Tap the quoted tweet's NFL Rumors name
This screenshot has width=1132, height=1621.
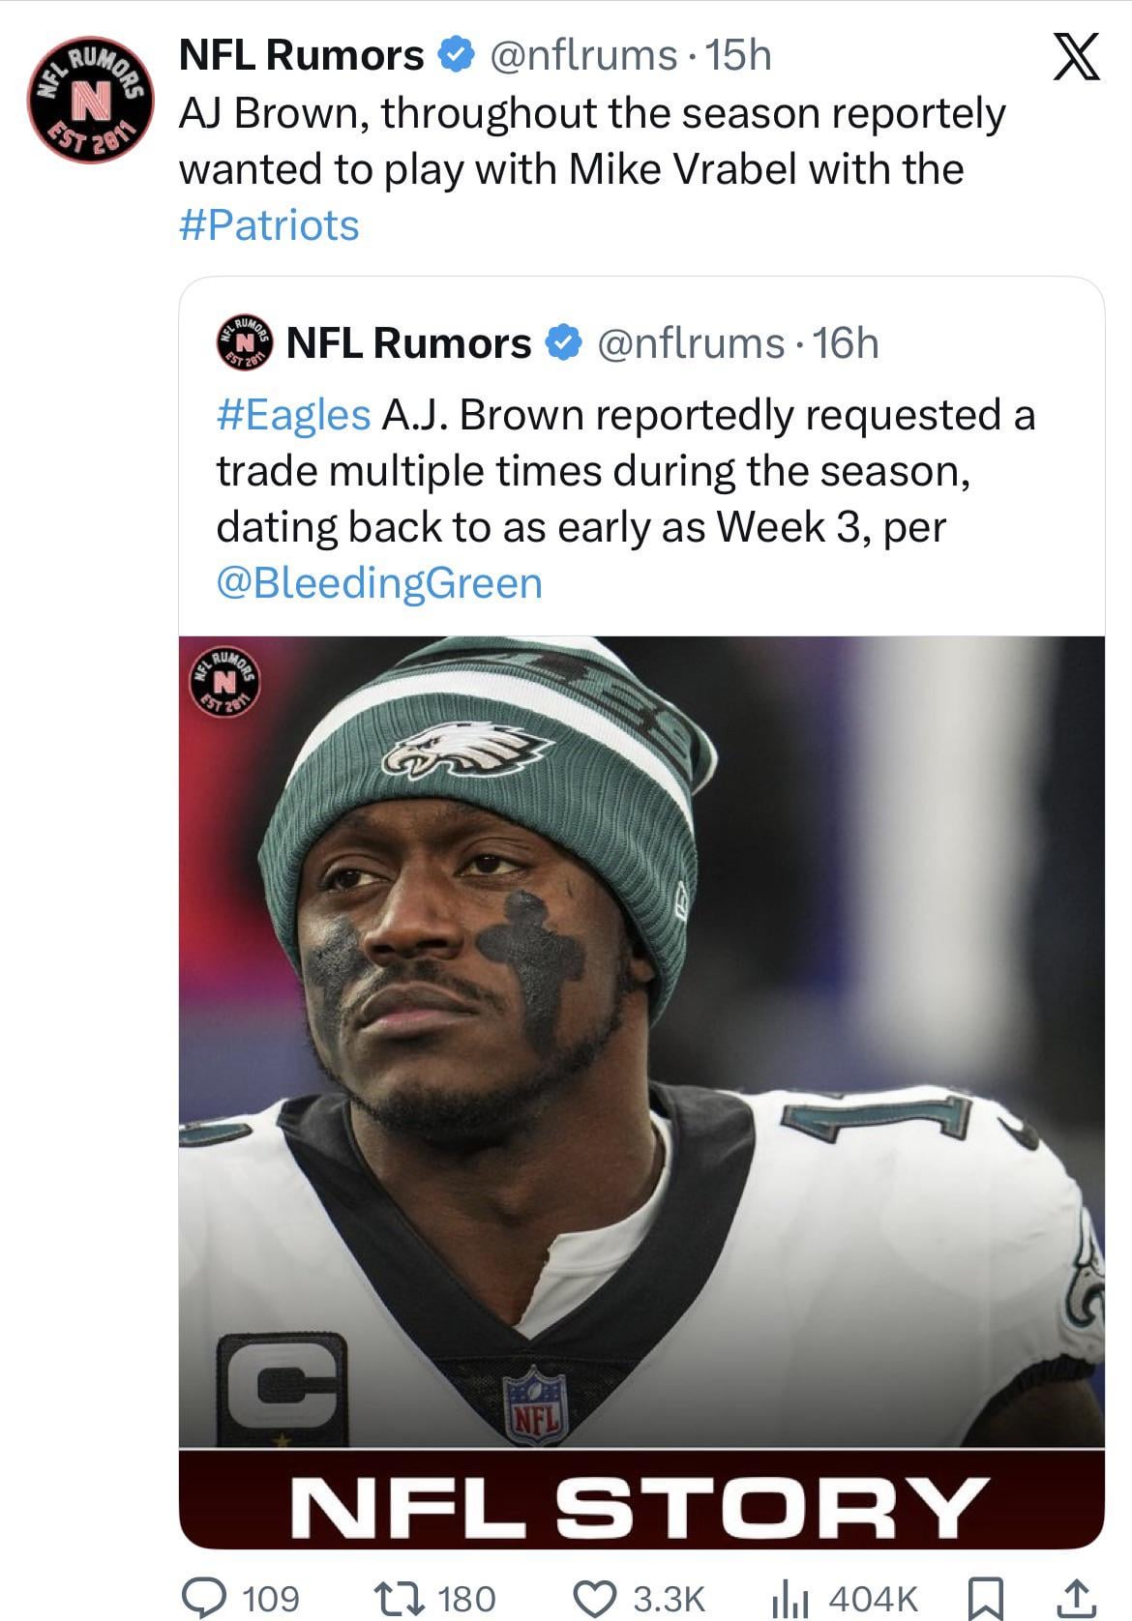point(409,342)
